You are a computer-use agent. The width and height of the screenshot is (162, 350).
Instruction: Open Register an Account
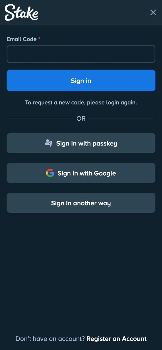pos(116,339)
